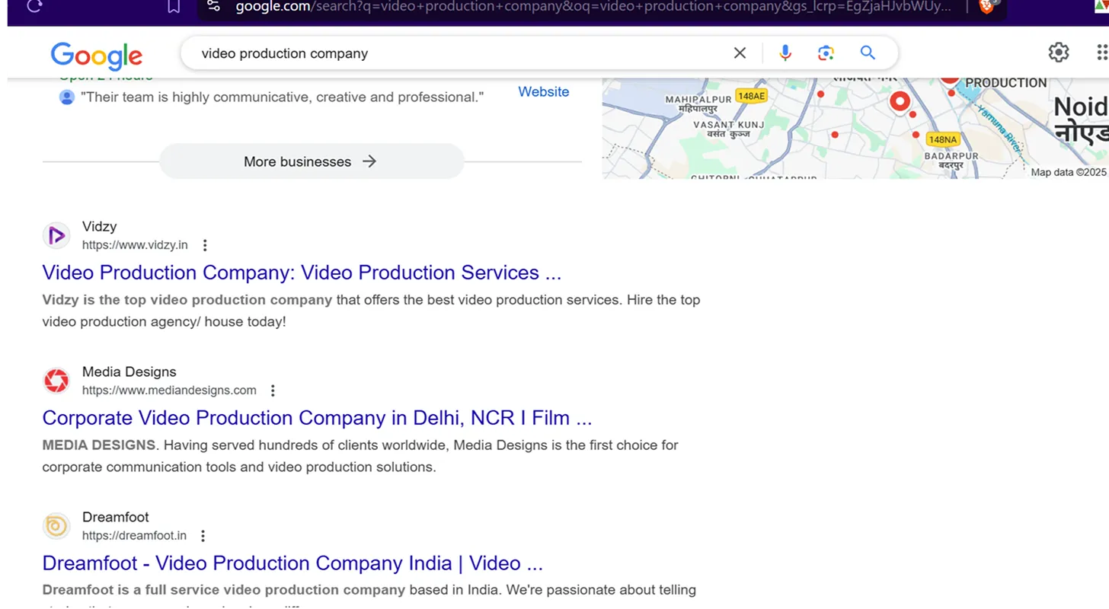Click the bookmark icon in the toolbar

(173, 6)
